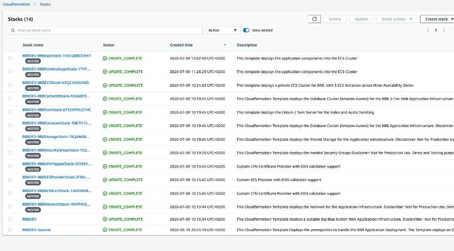The height and width of the screenshot is (251, 454).
Task: Select radio button for BBBDEV-BBBACMCertStack
Action: coord(10,193)
